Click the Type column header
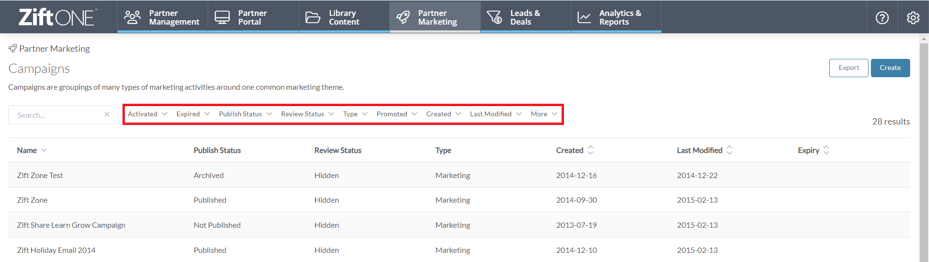 (x=443, y=150)
